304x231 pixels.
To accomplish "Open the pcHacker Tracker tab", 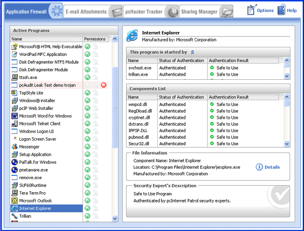I will tap(151, 12).
